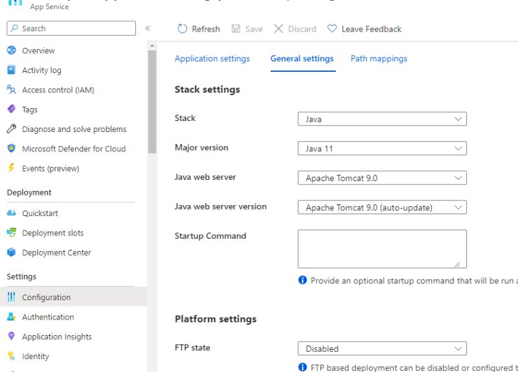
Task: Switch to Application settings tab
Action: (x=212, y=59)
